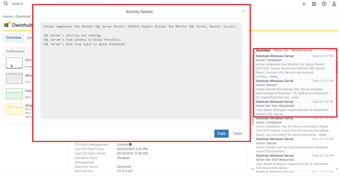Go to Home breadcrumb
This screenshot has width=339, height=176.
(8, 16)
